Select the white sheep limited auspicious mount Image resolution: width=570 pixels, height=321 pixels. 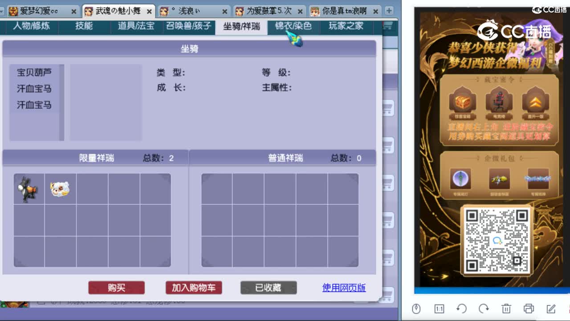[60, 189]
